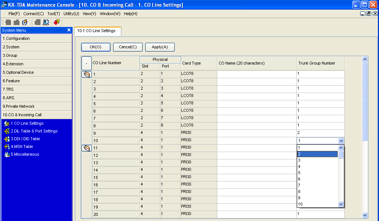Open the red cross help toolbar icon
Screen dimensions: 379x221
57,22
